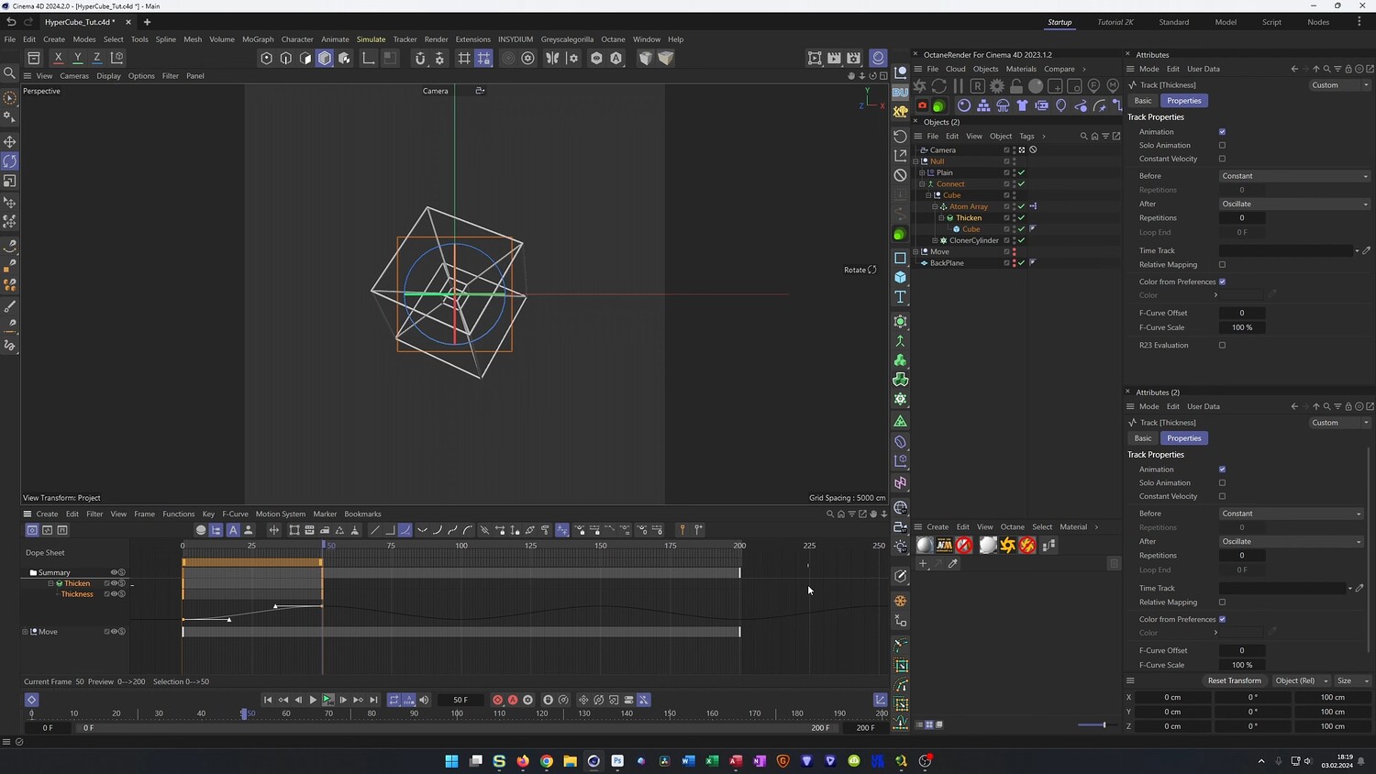Jump to the start of the animation

(268, 700)
